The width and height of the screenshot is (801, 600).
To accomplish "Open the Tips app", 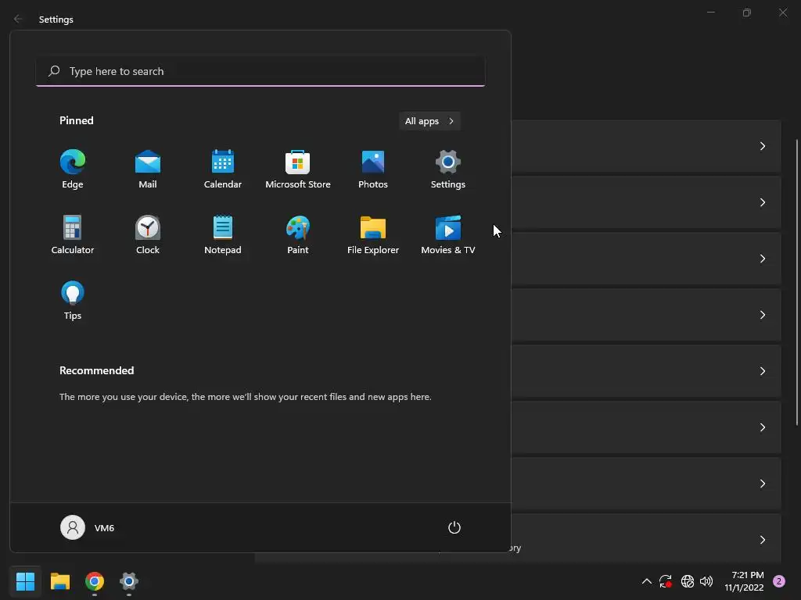I will pos(73,301).
